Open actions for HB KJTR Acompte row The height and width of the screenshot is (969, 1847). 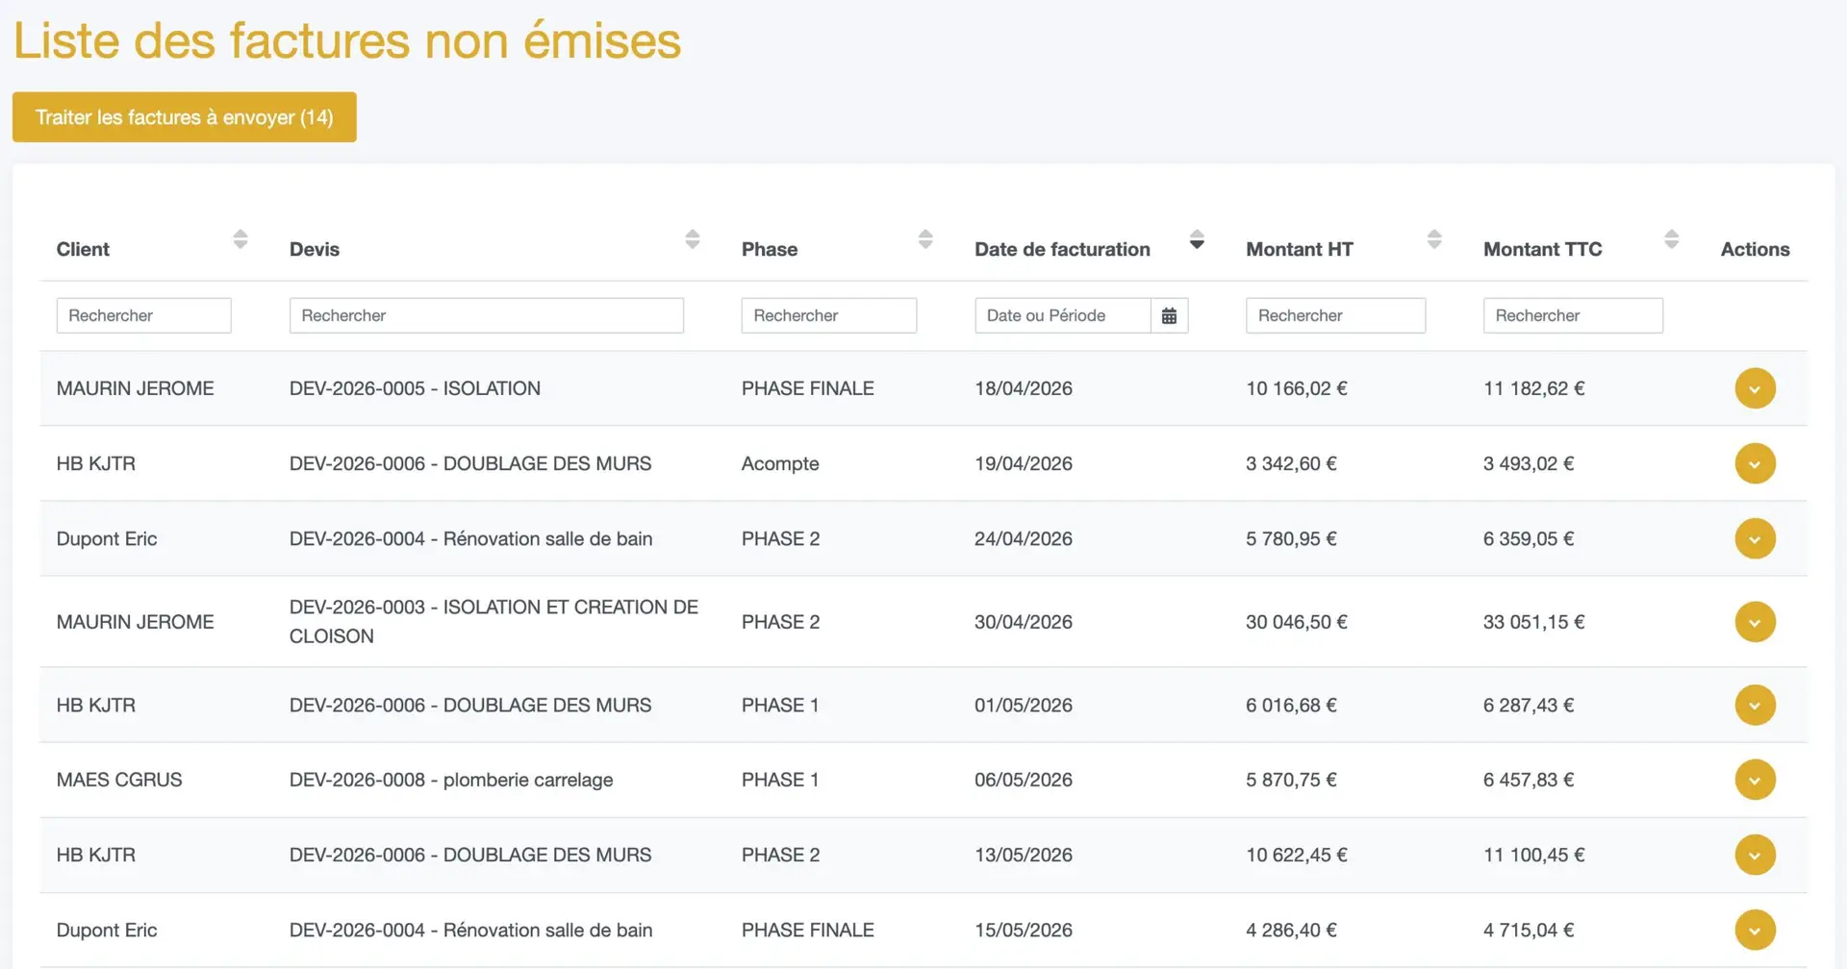[x=1755, y=463]
